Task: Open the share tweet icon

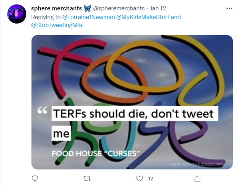Action: [x=197, y=178]
